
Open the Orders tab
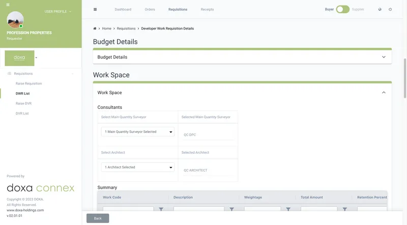click(150, 9)
